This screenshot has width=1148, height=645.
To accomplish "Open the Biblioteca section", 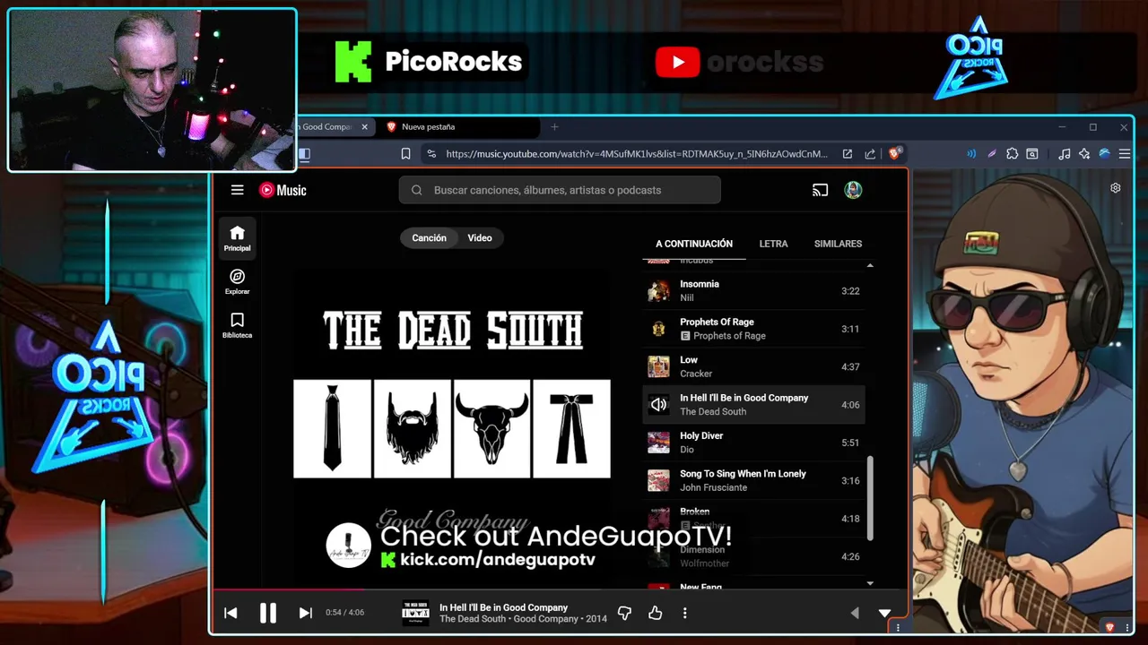I will click(x=237, y=326).
